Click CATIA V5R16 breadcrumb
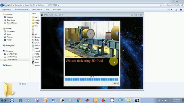This screenshot has height=103, width=184. 52,5
